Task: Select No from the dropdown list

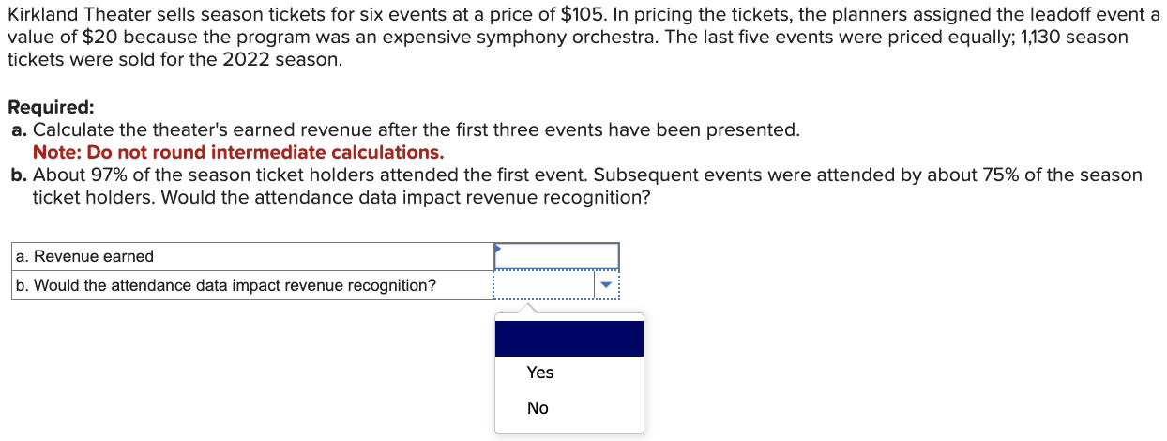Action: pyautogui.click(x=538, y=408)
